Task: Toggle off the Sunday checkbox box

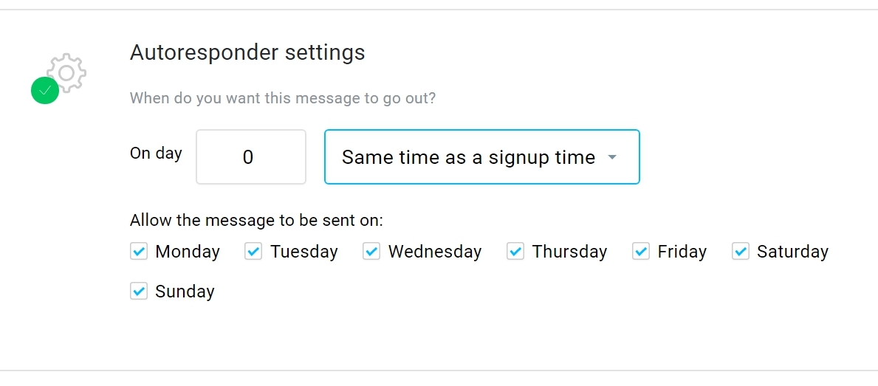Action: [139, 291]
